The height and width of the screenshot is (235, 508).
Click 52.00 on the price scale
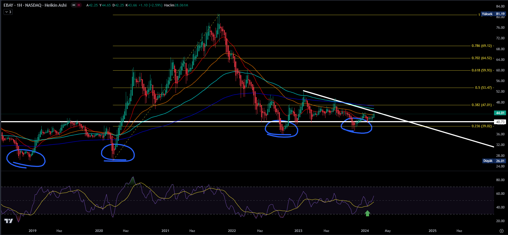click(500, 92)
